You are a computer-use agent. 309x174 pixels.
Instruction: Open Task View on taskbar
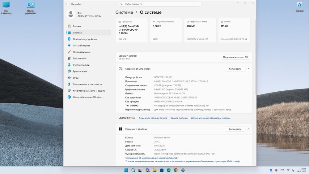coord(140,170)
